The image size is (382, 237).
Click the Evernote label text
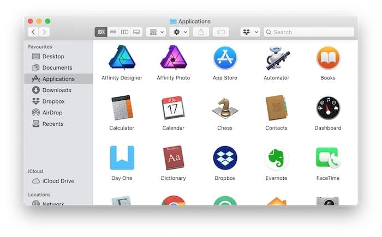[277, 178]
